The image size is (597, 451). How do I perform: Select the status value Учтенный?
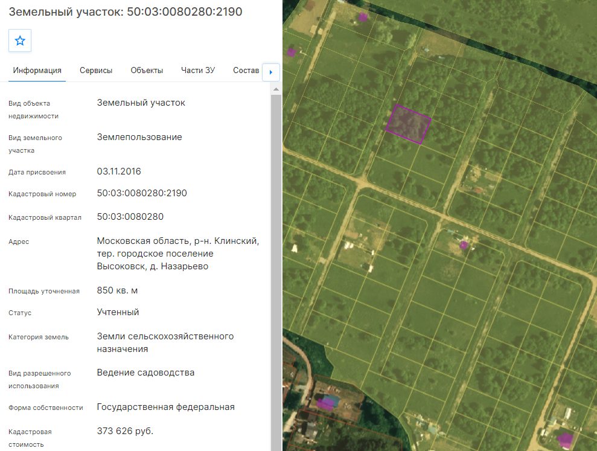[x=118, y=312]
